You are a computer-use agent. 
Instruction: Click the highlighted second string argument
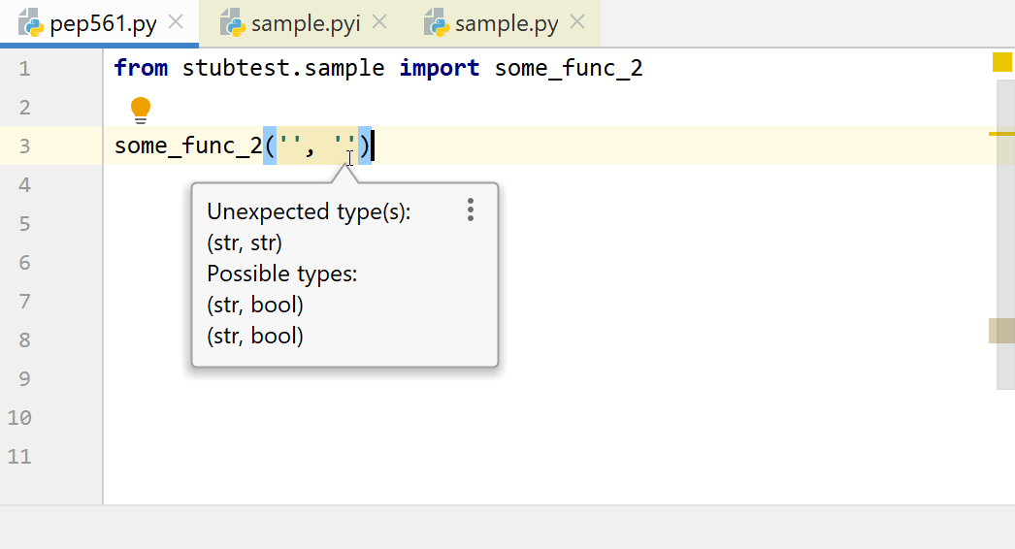[344, 146]
